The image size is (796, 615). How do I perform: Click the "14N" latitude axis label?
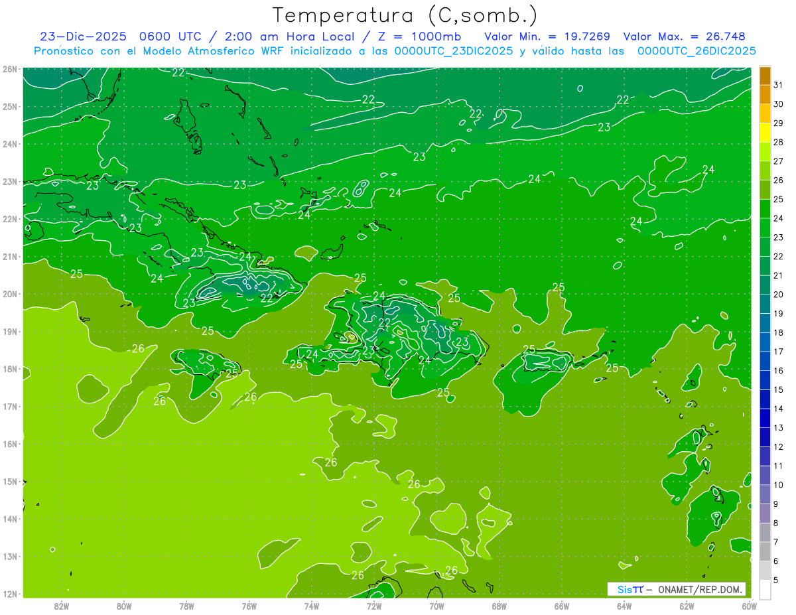[9, 519]
